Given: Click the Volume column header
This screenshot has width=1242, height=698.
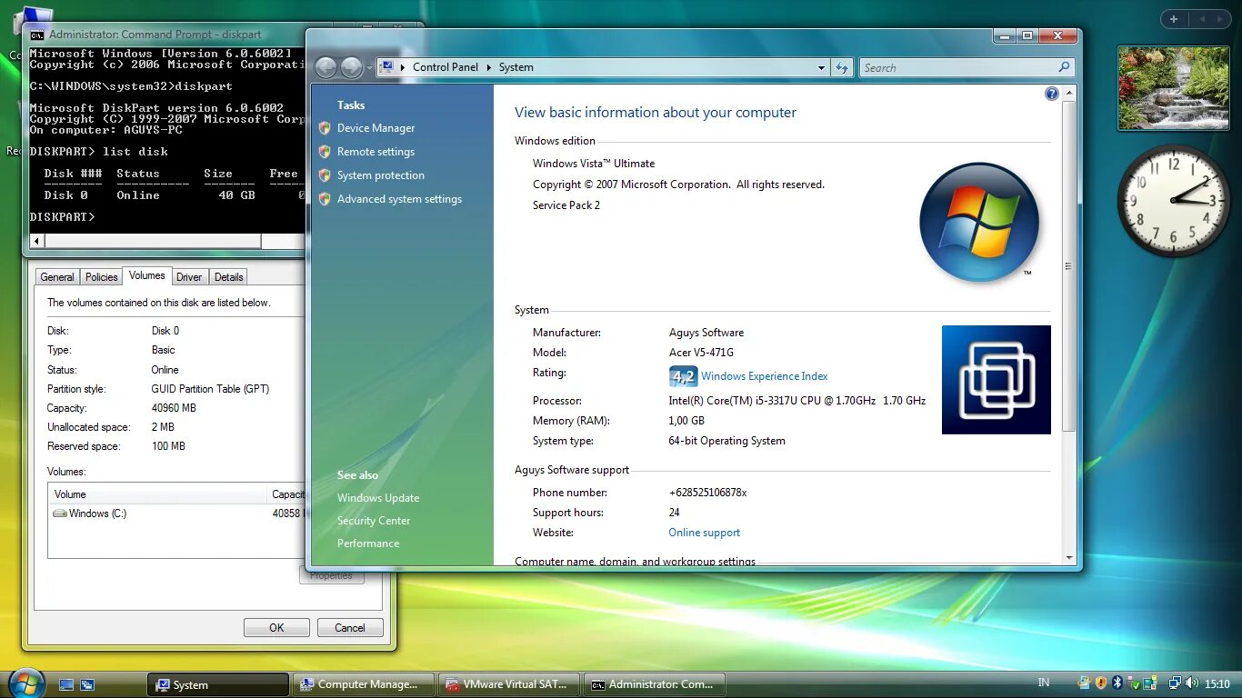Looking at the screenshot, I should [x=158, y=494].
